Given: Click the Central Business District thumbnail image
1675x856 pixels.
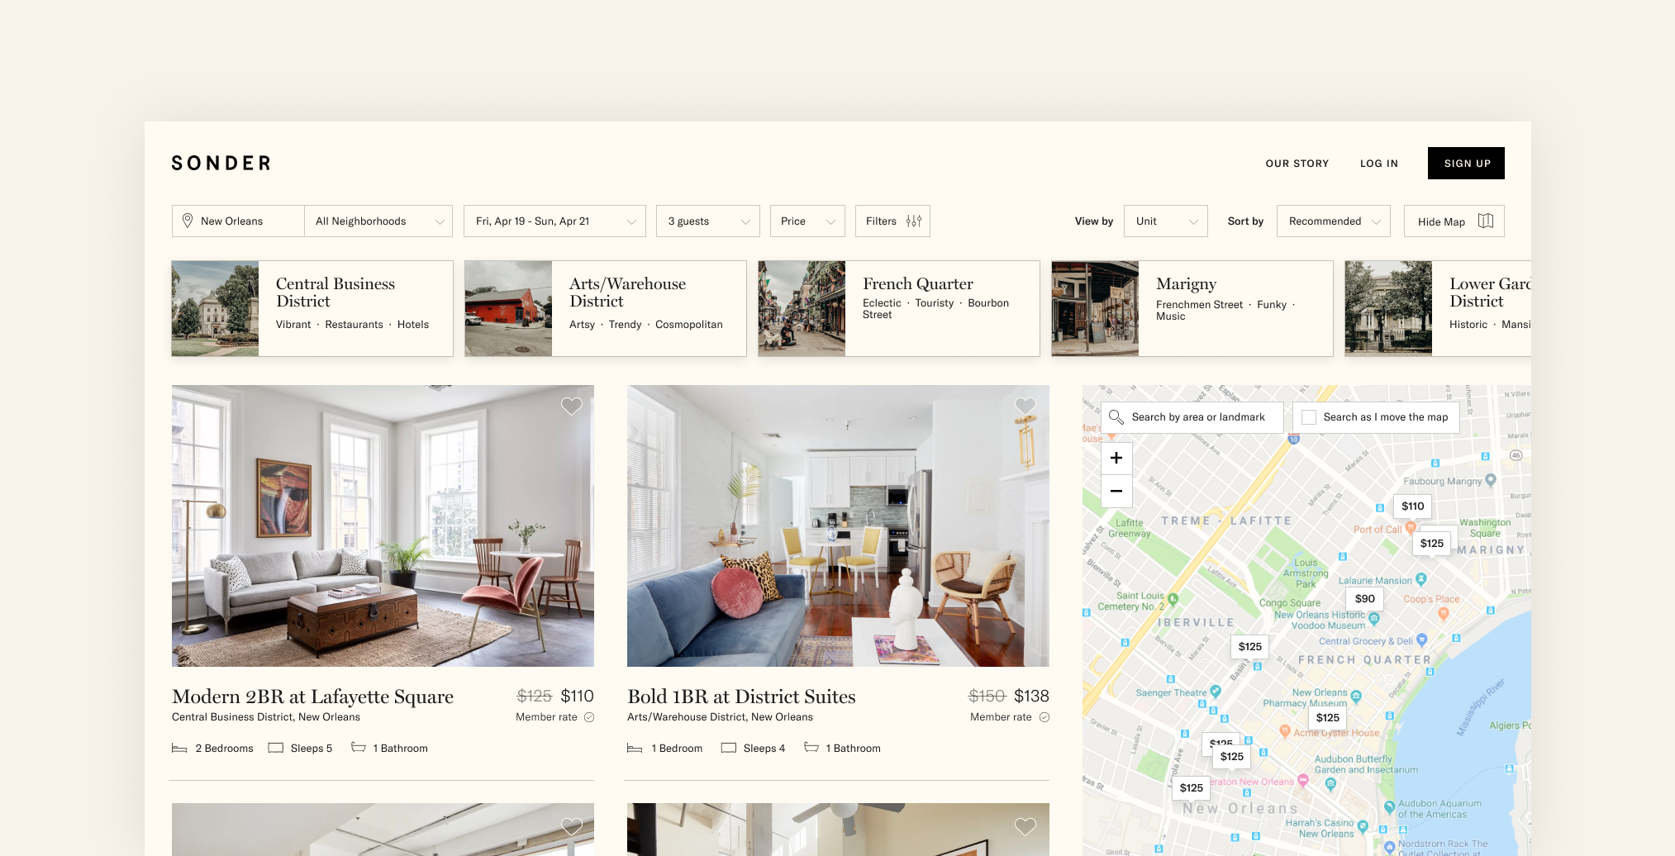Looking at the screenshot, I should 215,309.
